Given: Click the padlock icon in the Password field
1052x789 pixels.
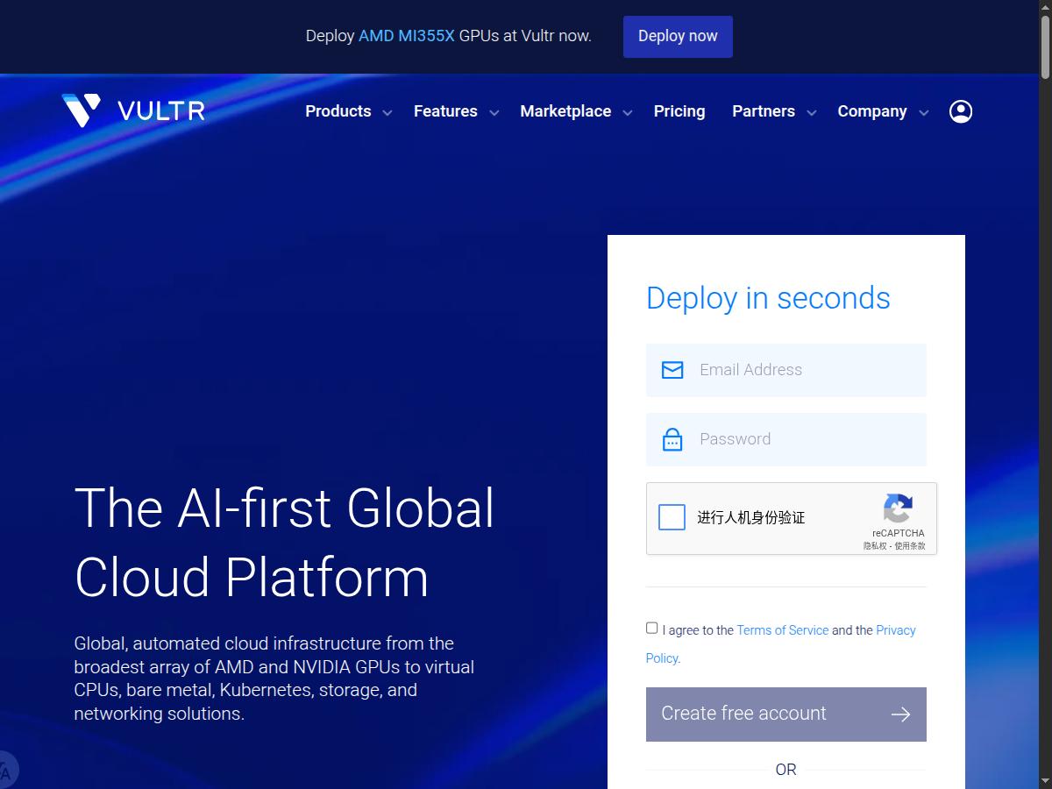Looking at the screenshot, I should (x=672, y=438).
